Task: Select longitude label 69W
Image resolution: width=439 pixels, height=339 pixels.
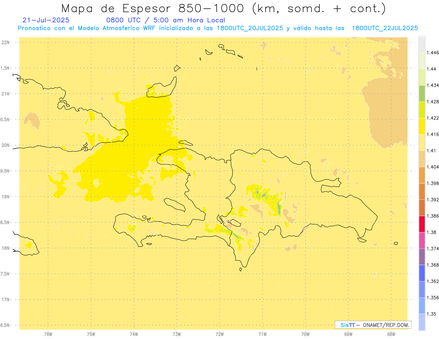Action: click(348, 334)
